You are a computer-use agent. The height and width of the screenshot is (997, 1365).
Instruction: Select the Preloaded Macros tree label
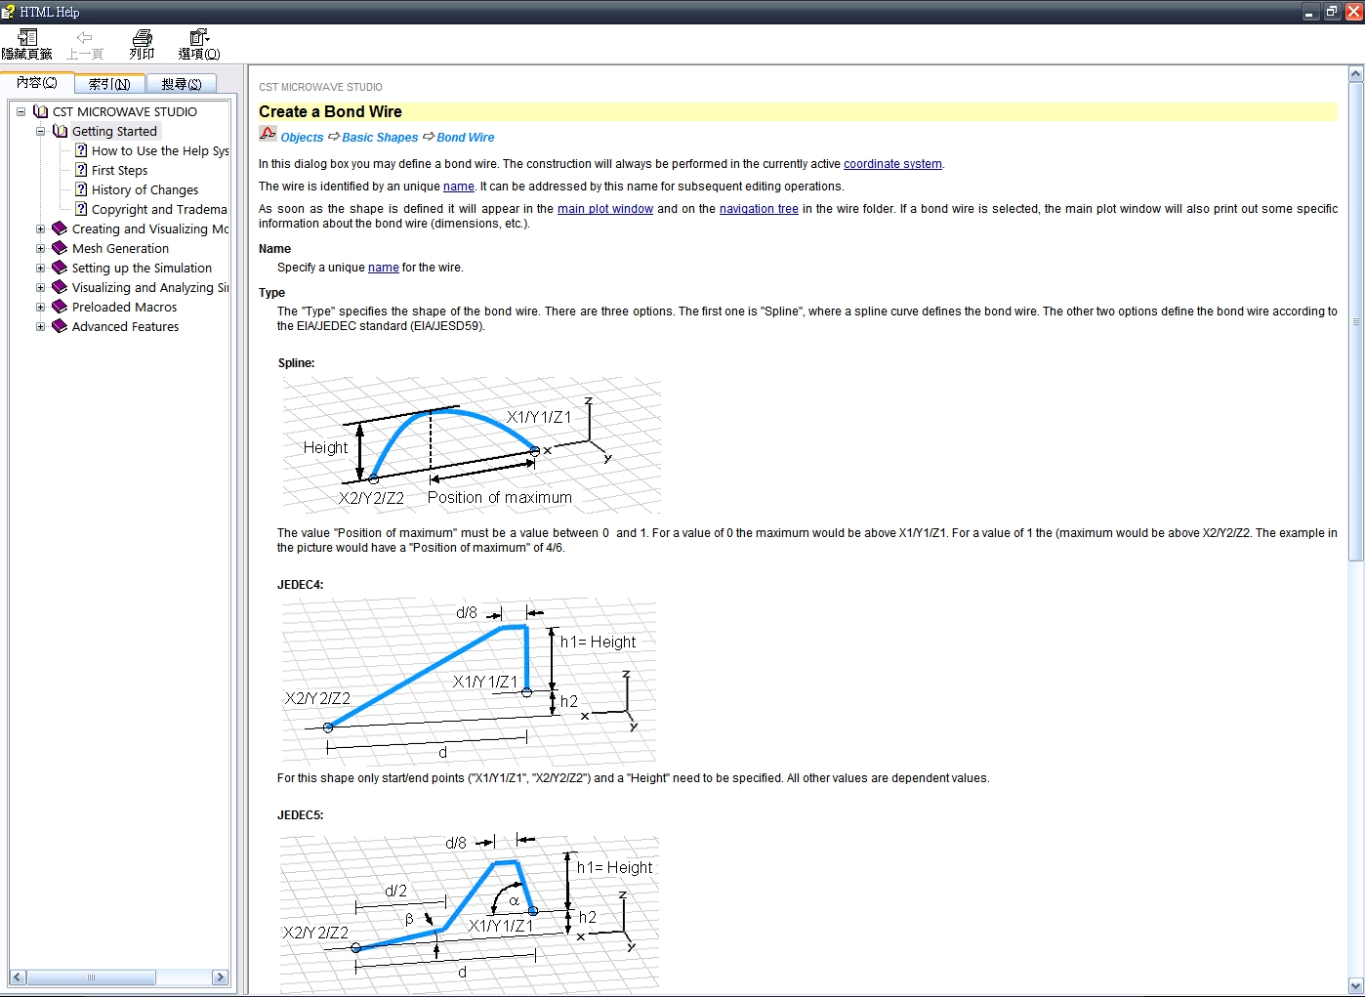click(124, 308)
